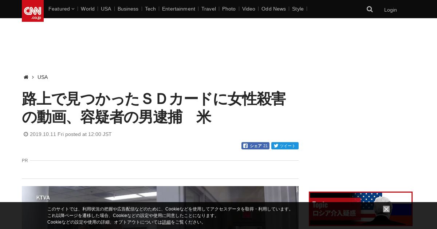
Task: Open the ロシア介入疑惑 topic banner
Action: pos(361,209)
